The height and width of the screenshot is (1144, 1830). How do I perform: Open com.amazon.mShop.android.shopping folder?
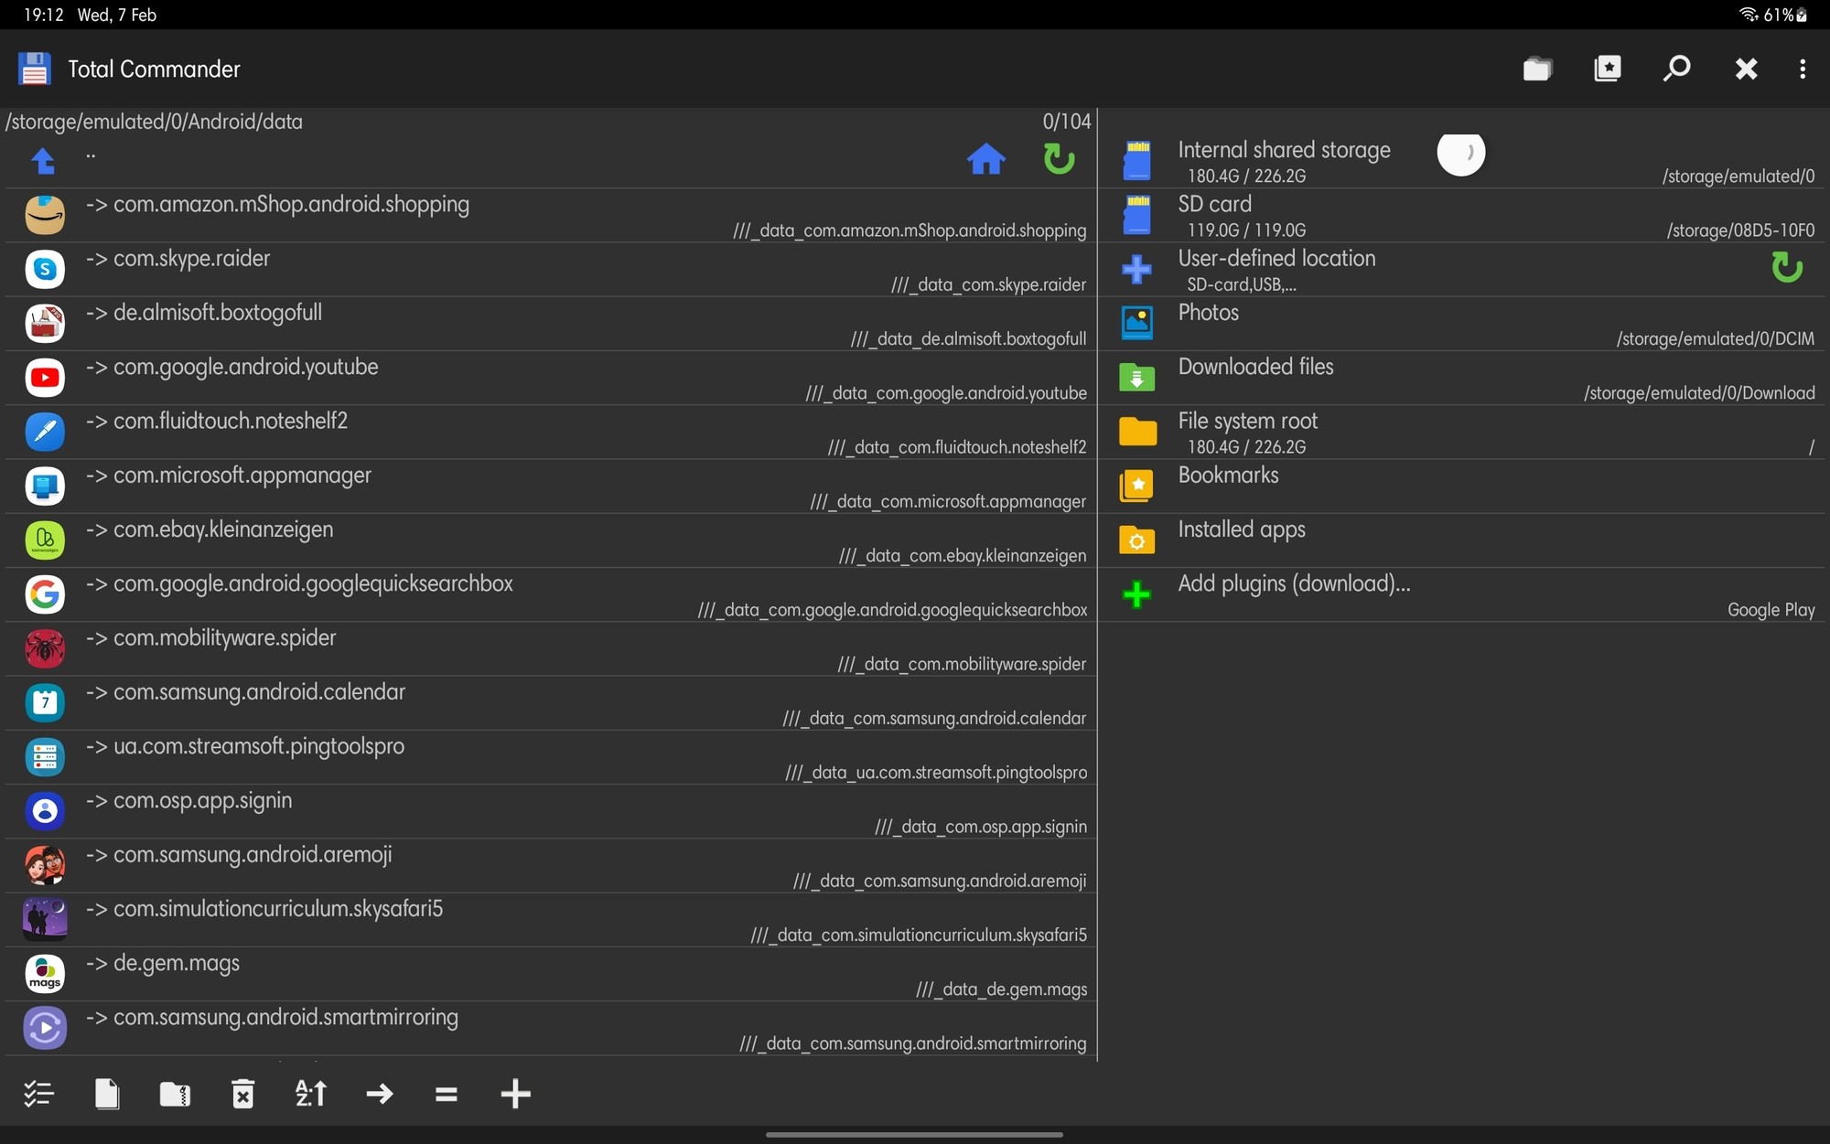pyautogui.click(x=551, y=216)
